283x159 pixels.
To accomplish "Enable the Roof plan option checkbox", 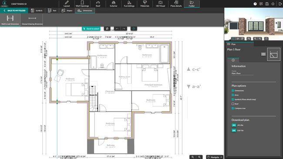I will pos(233,104).
